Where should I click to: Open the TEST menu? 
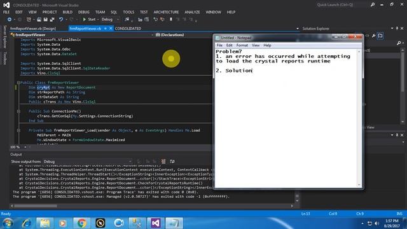tap(144, 12)
